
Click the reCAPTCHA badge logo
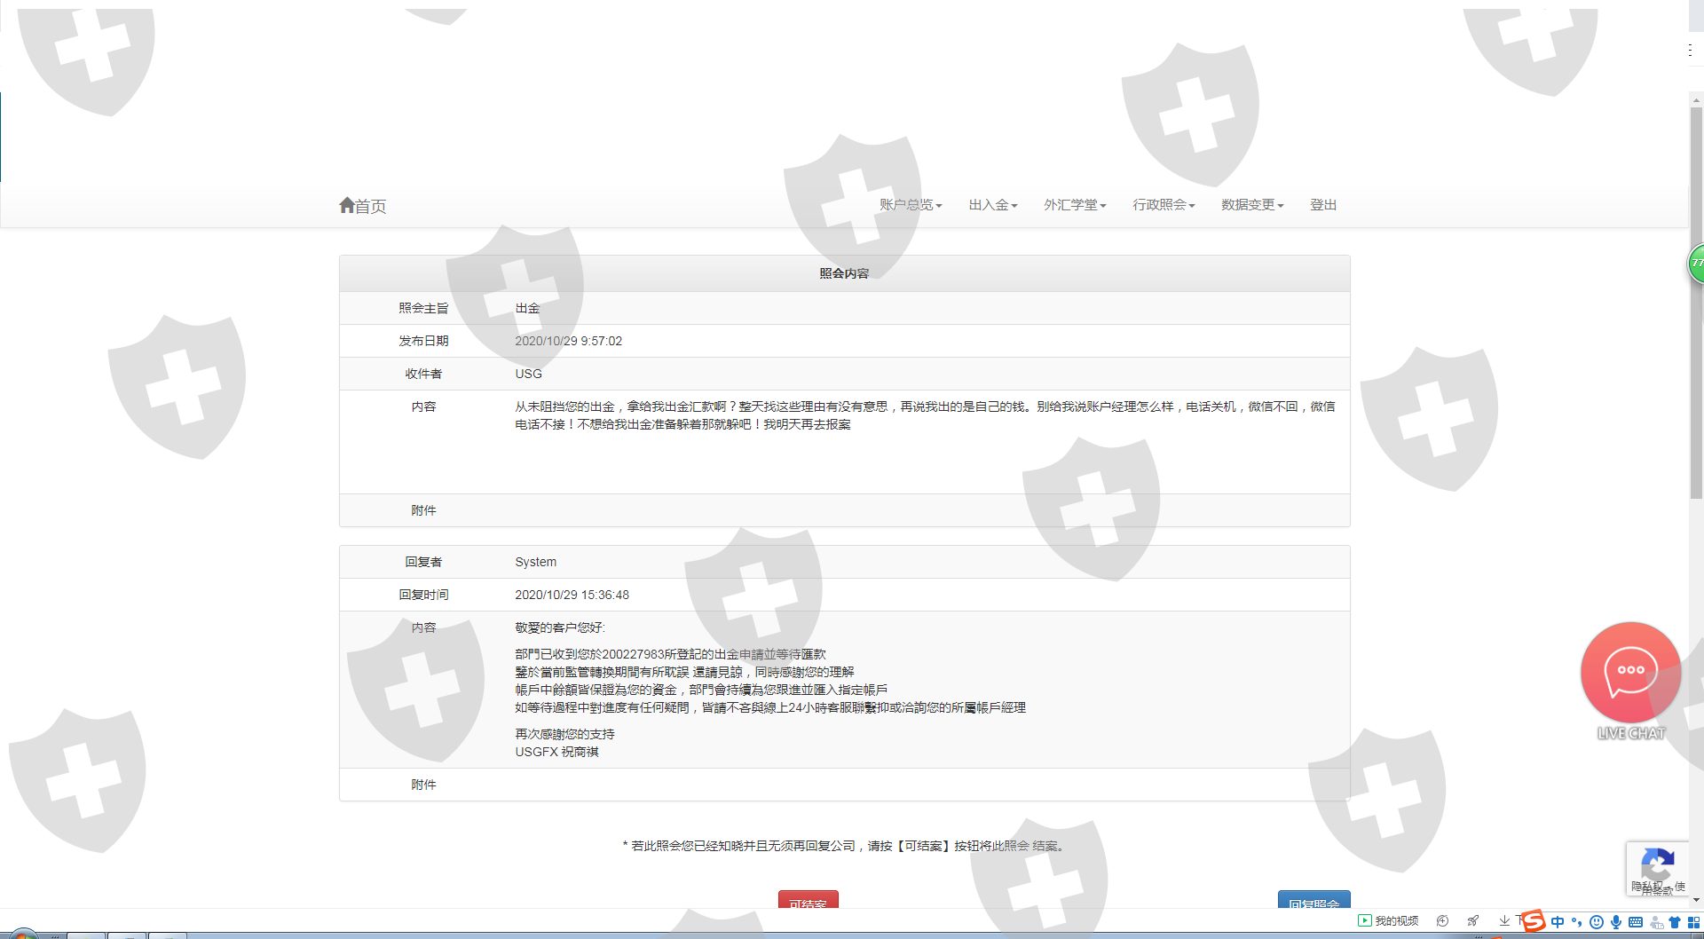[1656, 864]
